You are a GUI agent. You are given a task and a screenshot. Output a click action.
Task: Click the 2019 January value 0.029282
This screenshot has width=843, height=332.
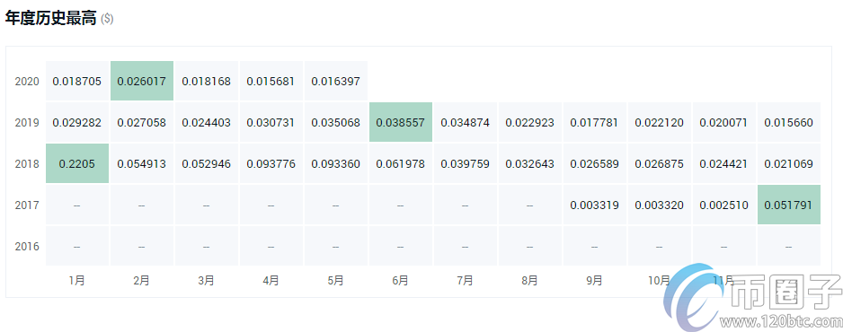[x=77, y=123]
